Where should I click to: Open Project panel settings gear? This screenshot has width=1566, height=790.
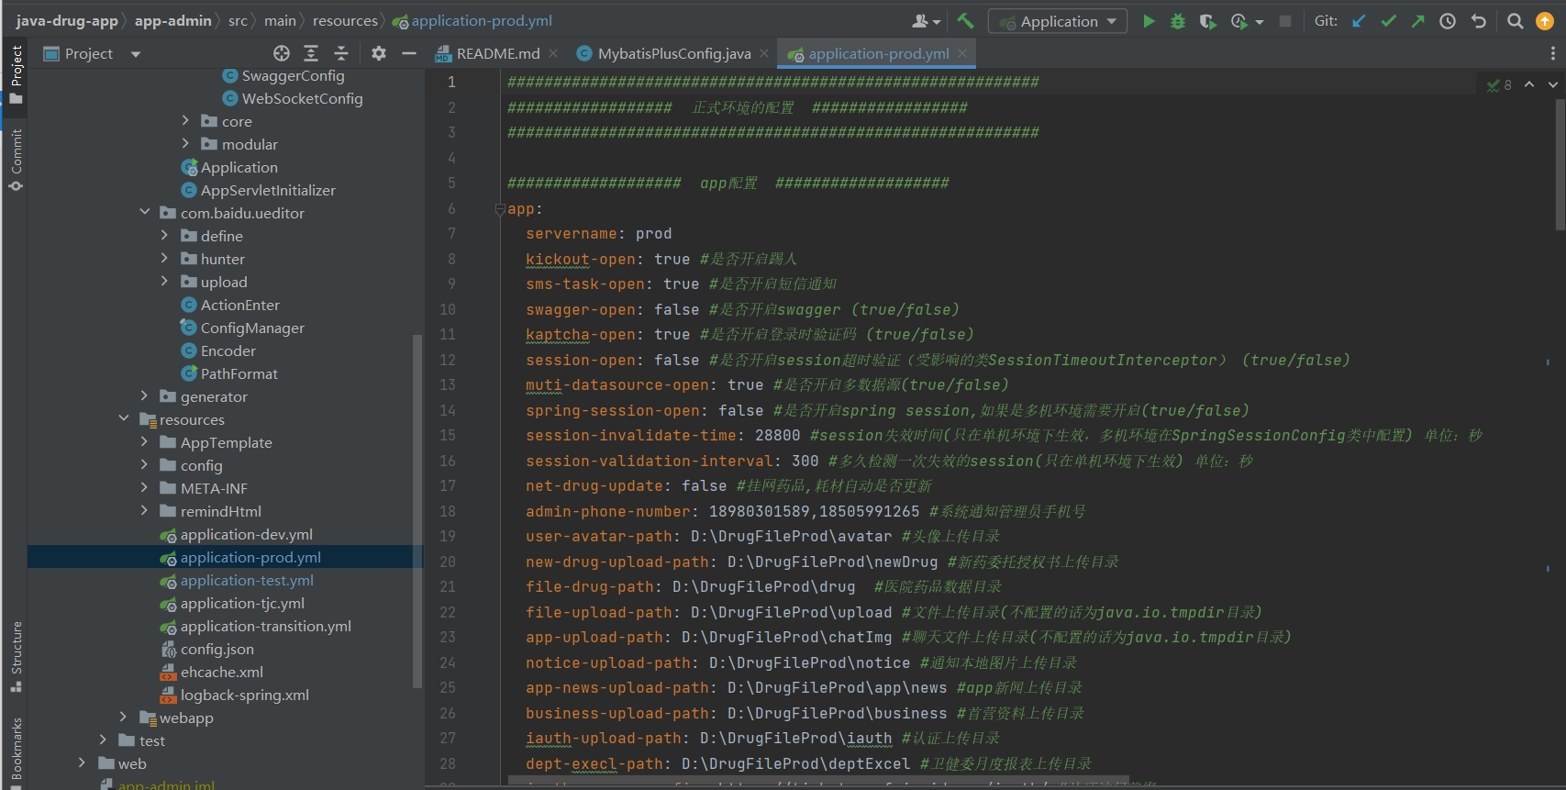point(379,53)
